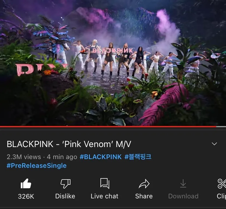Jump to the grey unplayed end of the progress bar
226x209 pixels.
click(221, 127)
